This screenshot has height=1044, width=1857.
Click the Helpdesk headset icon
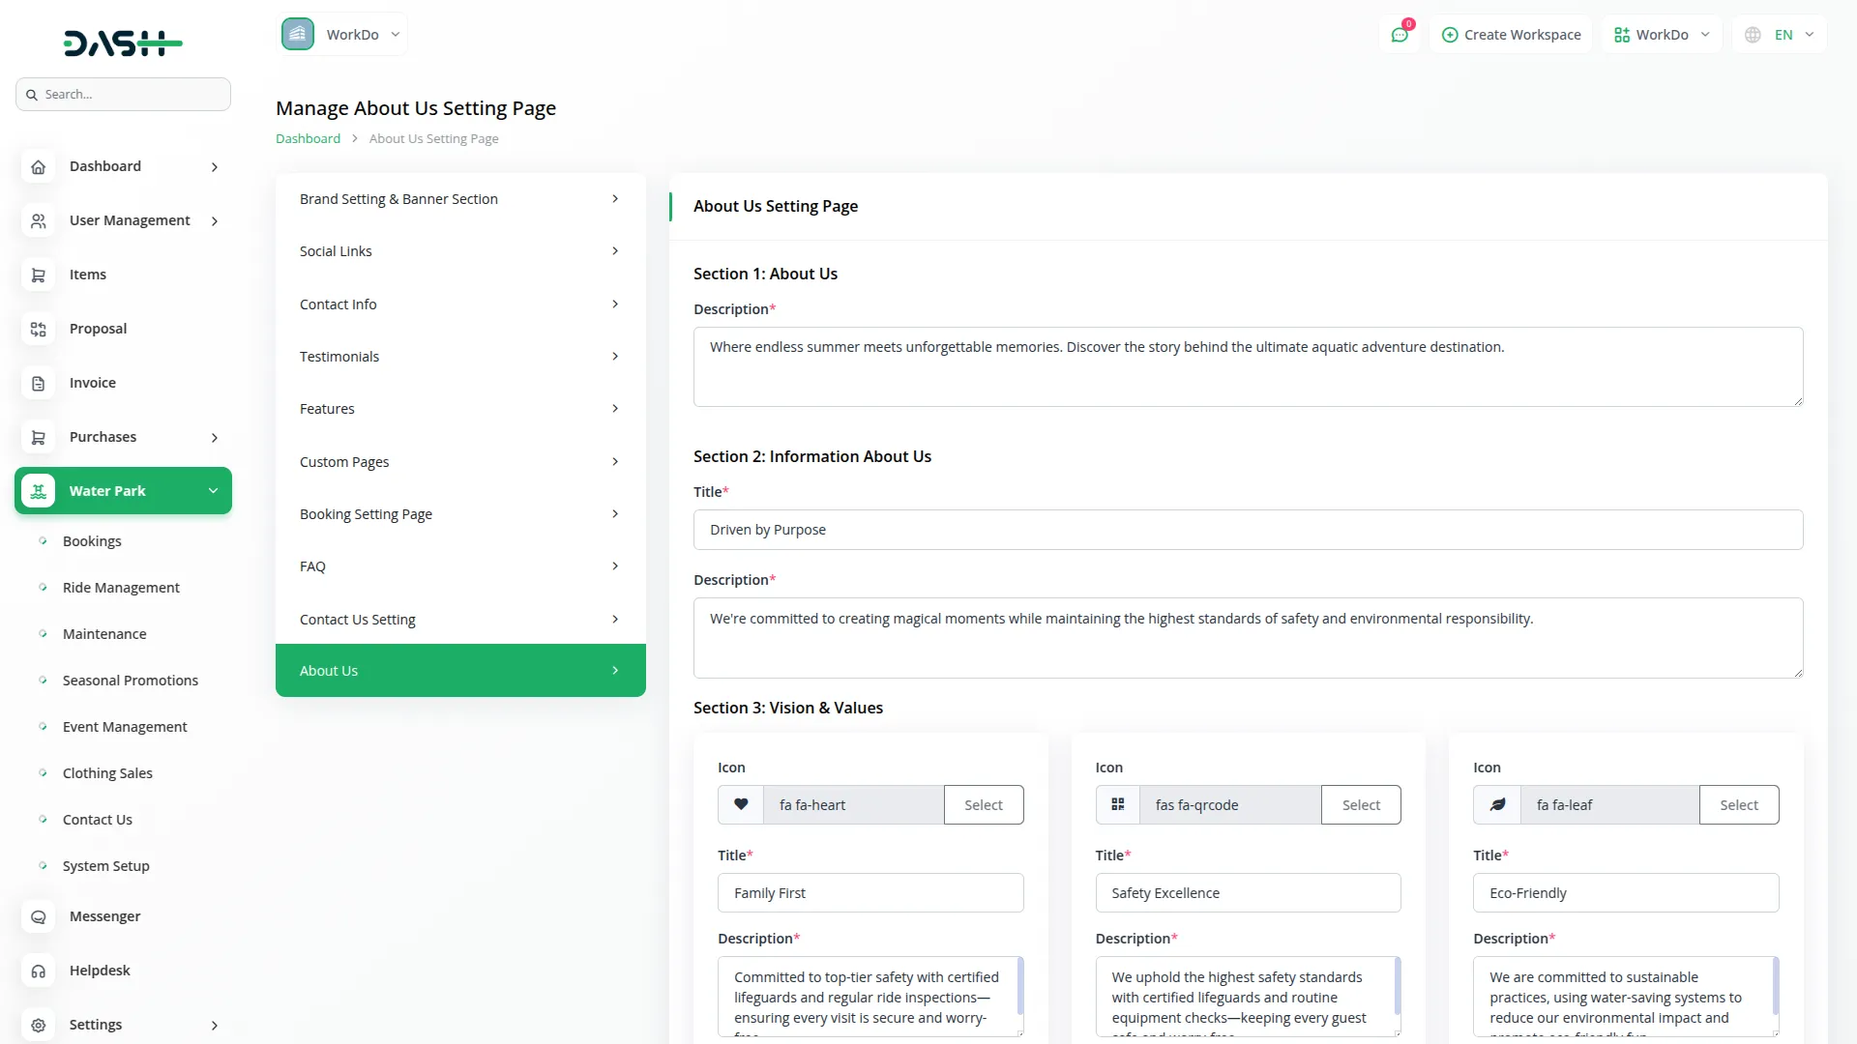pos(38,971)
